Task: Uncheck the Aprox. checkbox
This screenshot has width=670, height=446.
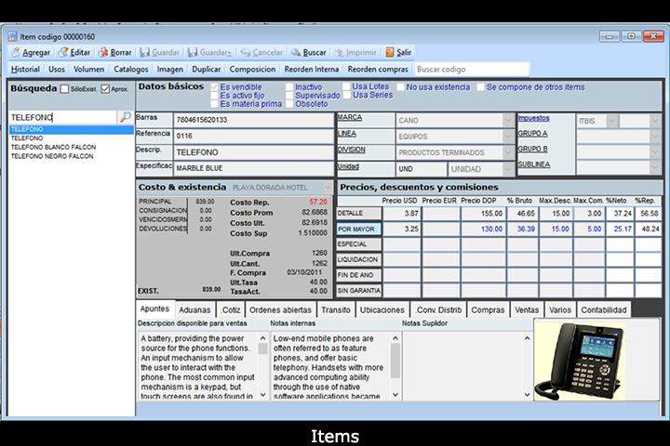Action: point(104,89)
